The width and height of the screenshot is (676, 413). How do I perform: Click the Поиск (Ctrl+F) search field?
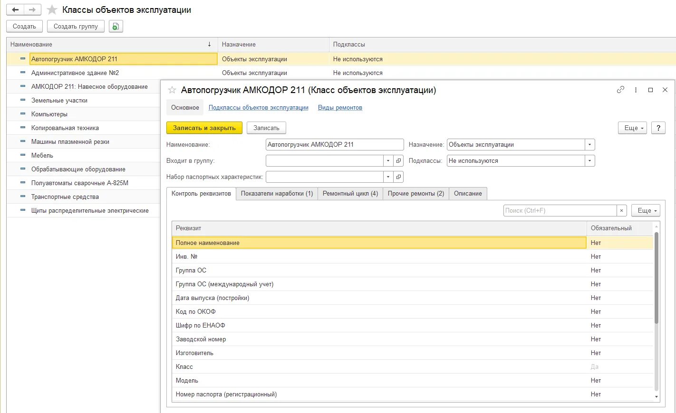click(x=560, y=211)
